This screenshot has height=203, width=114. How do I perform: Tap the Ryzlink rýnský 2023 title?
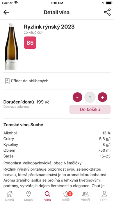click(49, 27)
